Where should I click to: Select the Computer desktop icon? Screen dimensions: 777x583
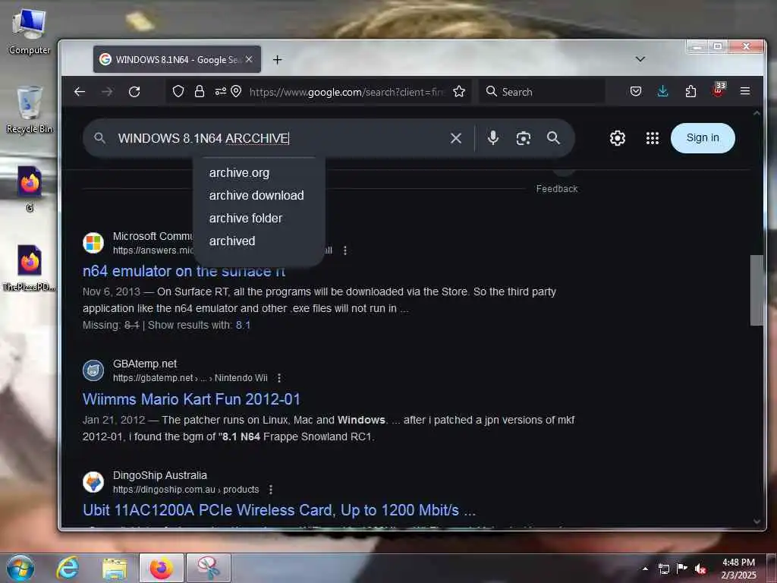[30, 32]
